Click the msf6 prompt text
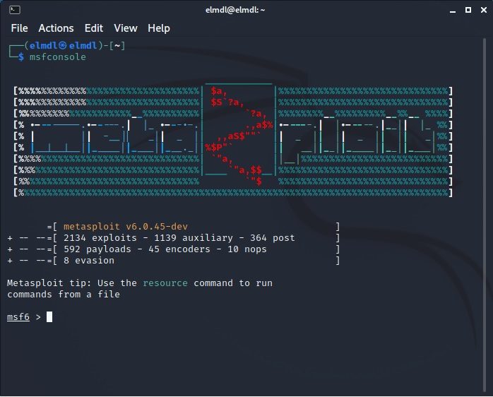The height and width of the screenshot is (397, 493). coord(19,316)
